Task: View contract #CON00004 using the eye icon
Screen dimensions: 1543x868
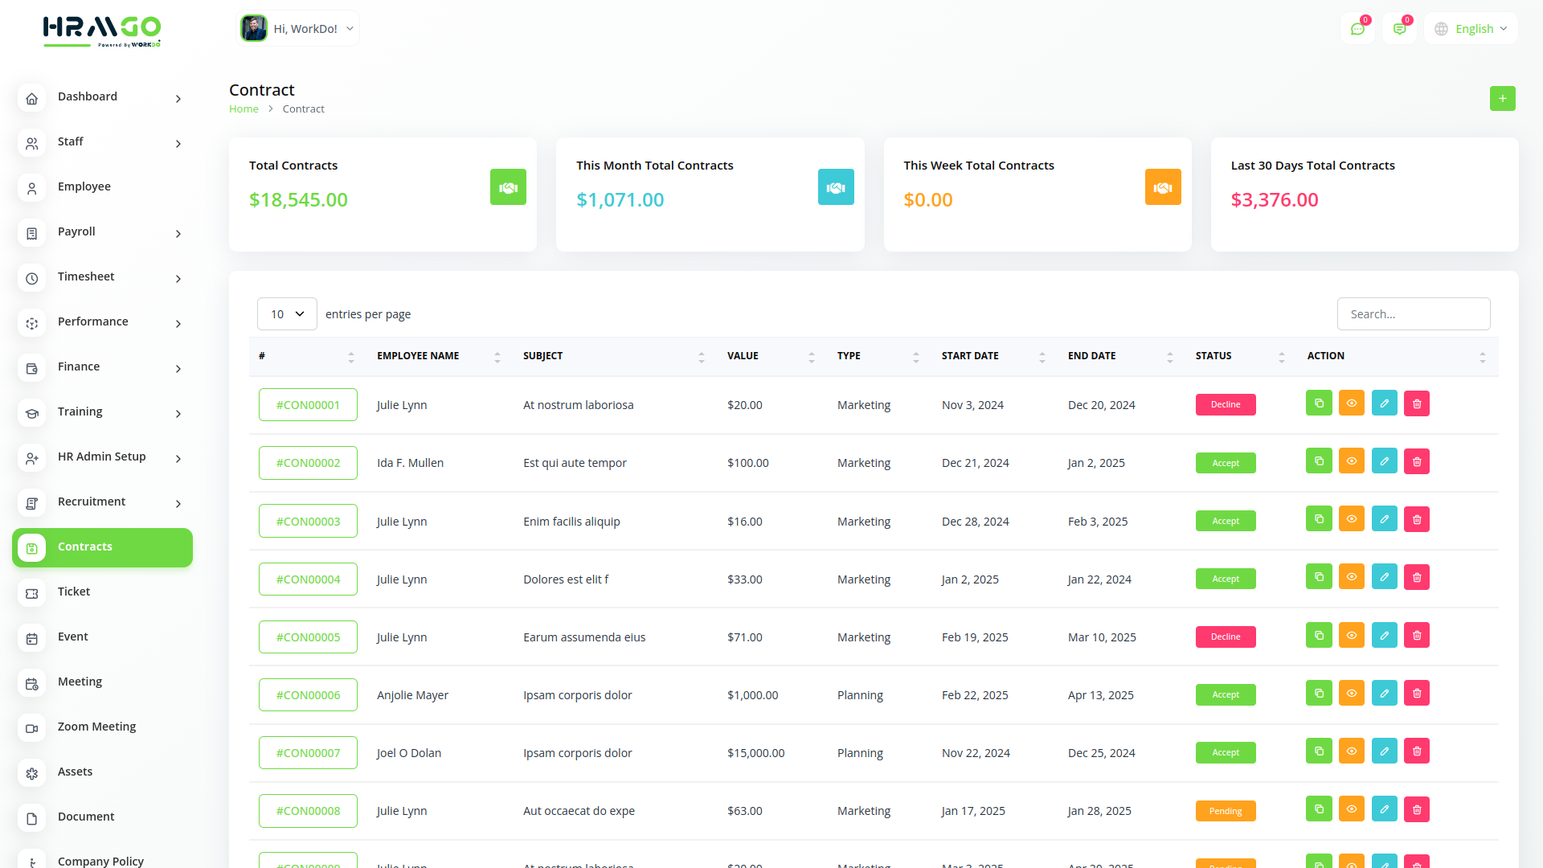Action: tap(1352, 577)
